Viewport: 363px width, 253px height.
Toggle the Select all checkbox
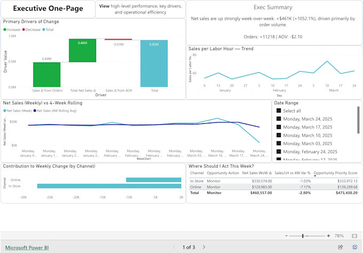point(279,110)
